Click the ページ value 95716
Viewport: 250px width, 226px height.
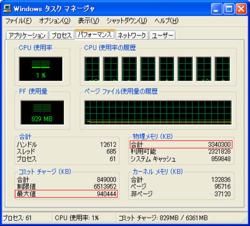tap(222, 186)
